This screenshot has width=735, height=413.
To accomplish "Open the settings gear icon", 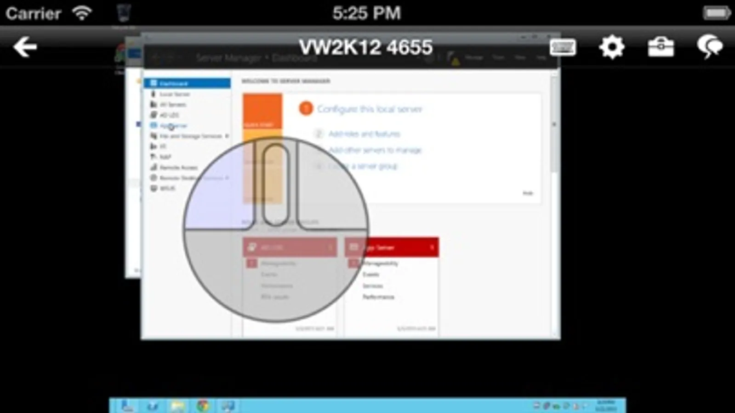I will click(x=612, y=47).
